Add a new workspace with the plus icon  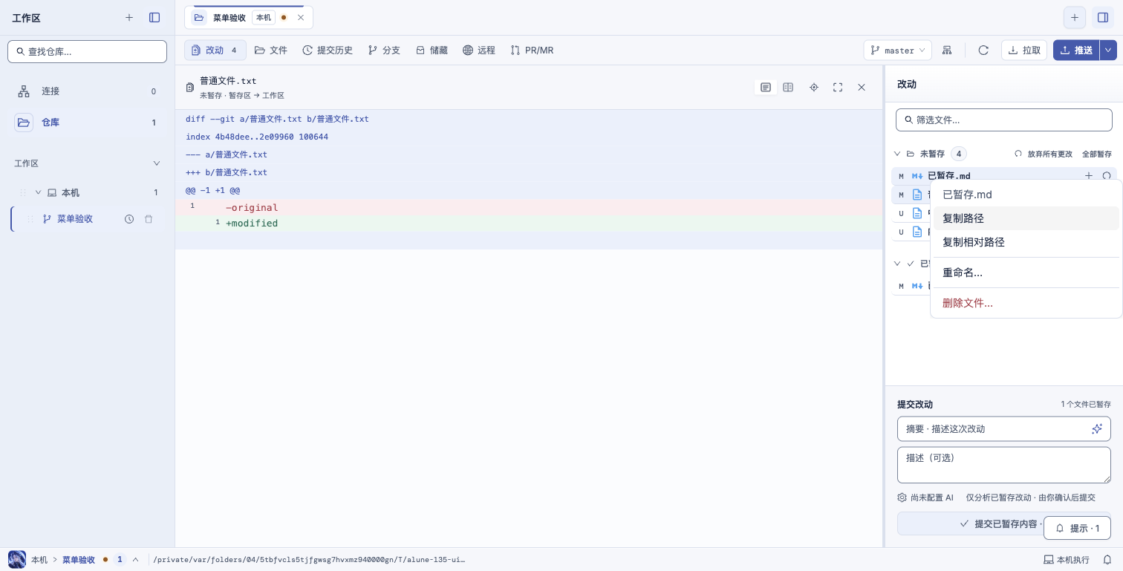tap(129, 18)
